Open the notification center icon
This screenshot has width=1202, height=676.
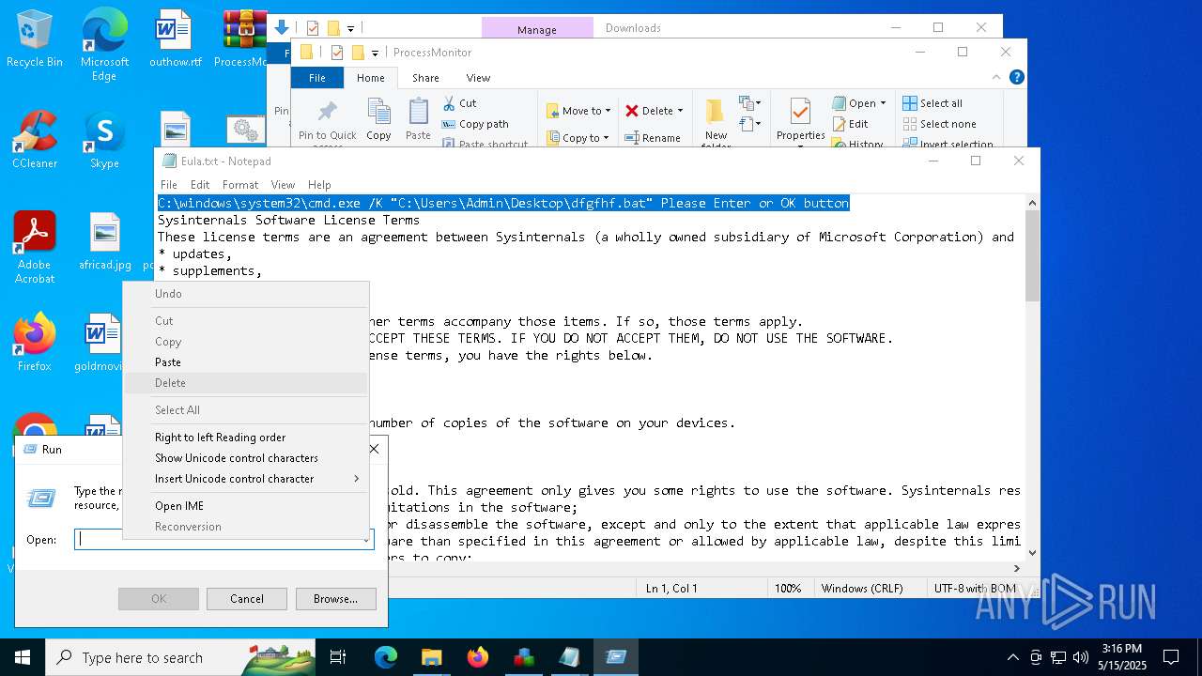[1171, 657]
